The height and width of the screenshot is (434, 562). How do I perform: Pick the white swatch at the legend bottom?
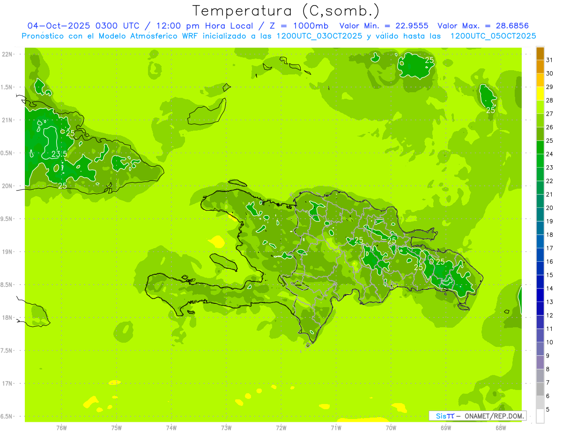(x=540, y=416)
